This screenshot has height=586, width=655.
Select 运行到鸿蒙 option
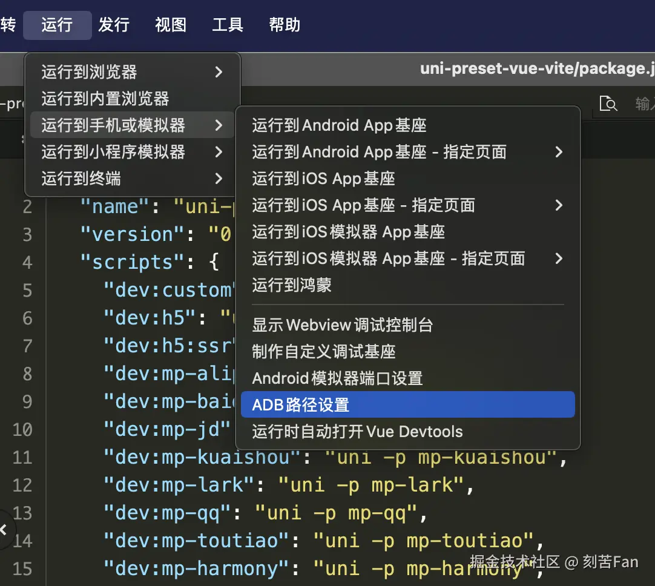290,285
